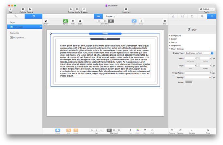
Task: Open the Stacks Library
Action: pos(46,22)
